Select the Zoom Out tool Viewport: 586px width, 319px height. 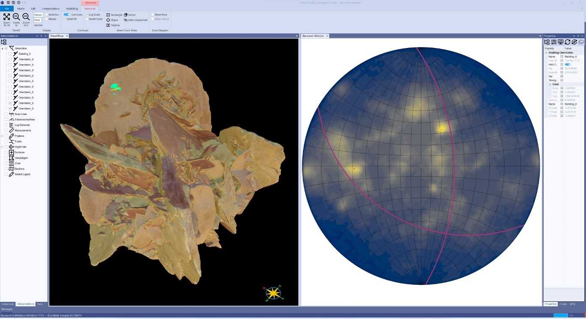[x=26, y=19]
